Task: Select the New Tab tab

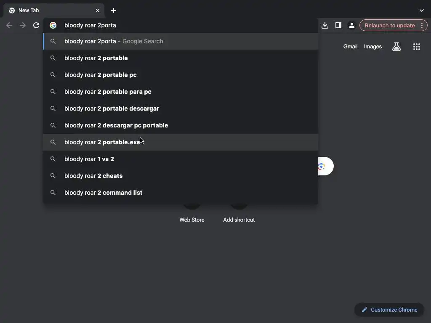Action: pos(54,11)
